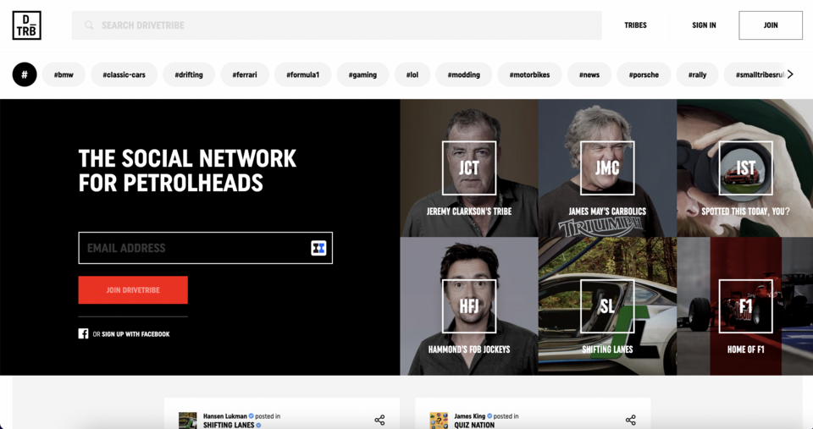Open the Hansen Lukman avatar thumbnail

click(x=187, y=421)
